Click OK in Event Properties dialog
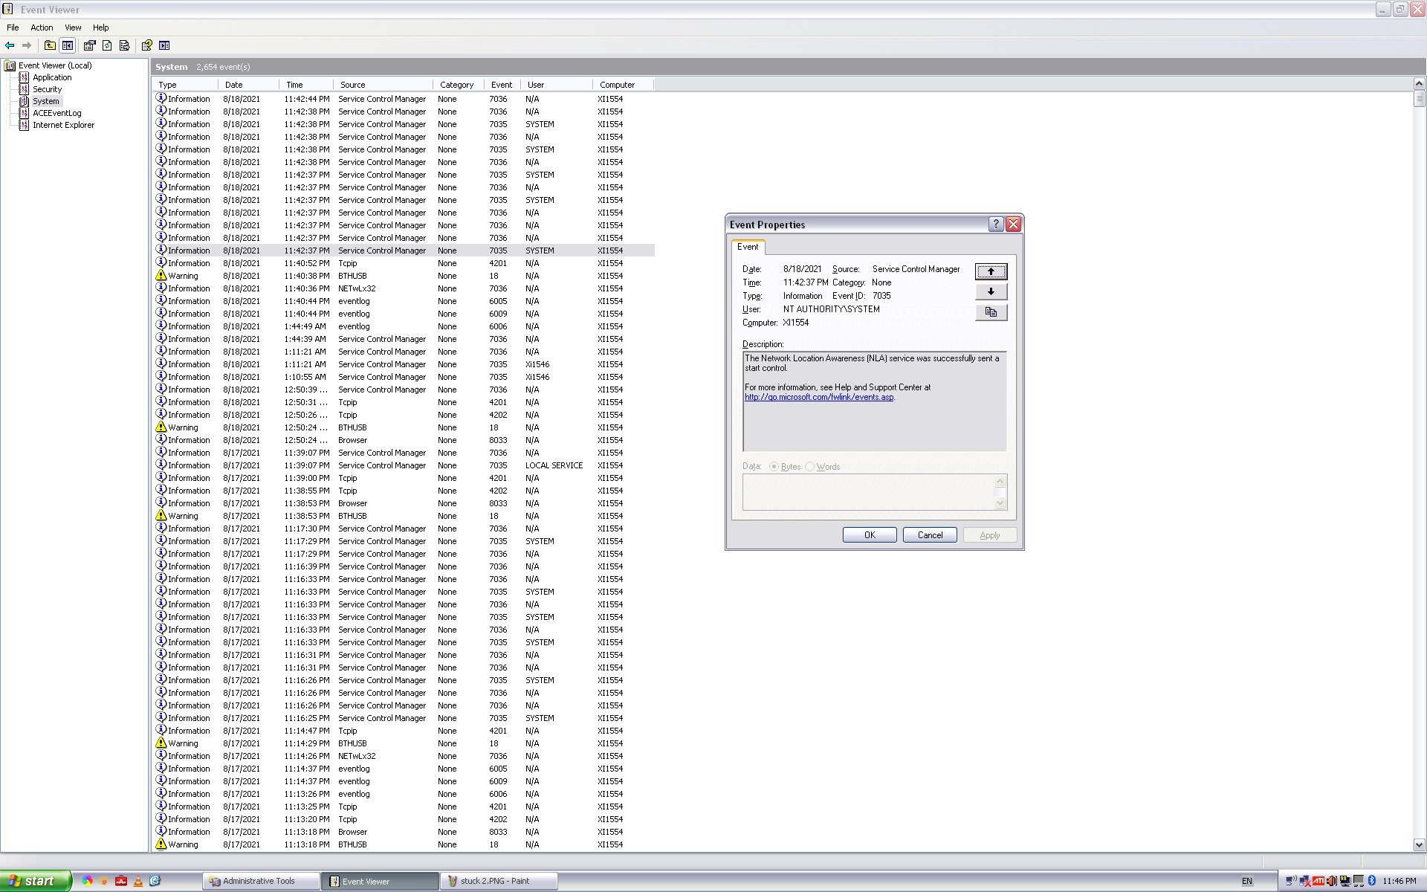Viewport: 1427px width, 892px height. pyautogui.click(x=869, y=535)
